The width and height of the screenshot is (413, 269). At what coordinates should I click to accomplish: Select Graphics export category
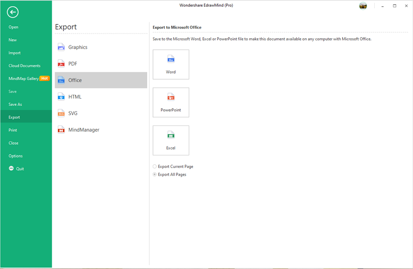pyautogui.click(x=101, y=47)
